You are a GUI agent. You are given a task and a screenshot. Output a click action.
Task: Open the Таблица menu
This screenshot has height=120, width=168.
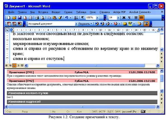tap(81, 12)
